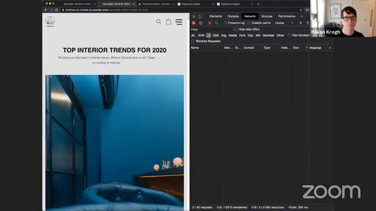
Task: Switch to the Console tab
Action: pyautogui.click(x=233, y=16)
